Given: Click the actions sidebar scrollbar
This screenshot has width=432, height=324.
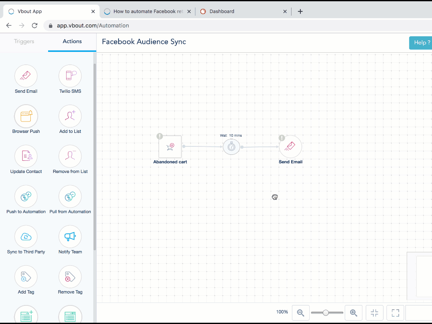Looking at the screenshot, I should click(95, 157).
